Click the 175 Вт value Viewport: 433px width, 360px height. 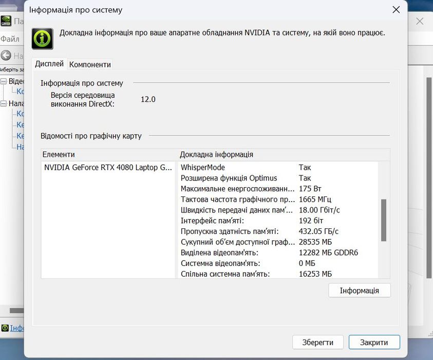pos(310,189)
